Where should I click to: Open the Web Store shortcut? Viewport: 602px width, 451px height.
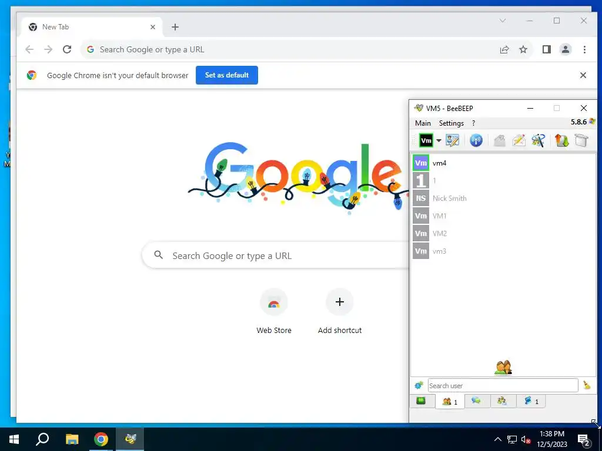coord(274,311)
